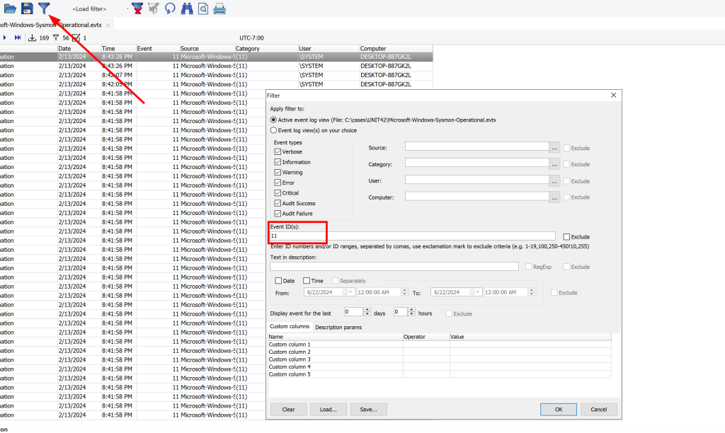
Task: Toggle the Warning event type checkbox
Action: tap(278, 173)
